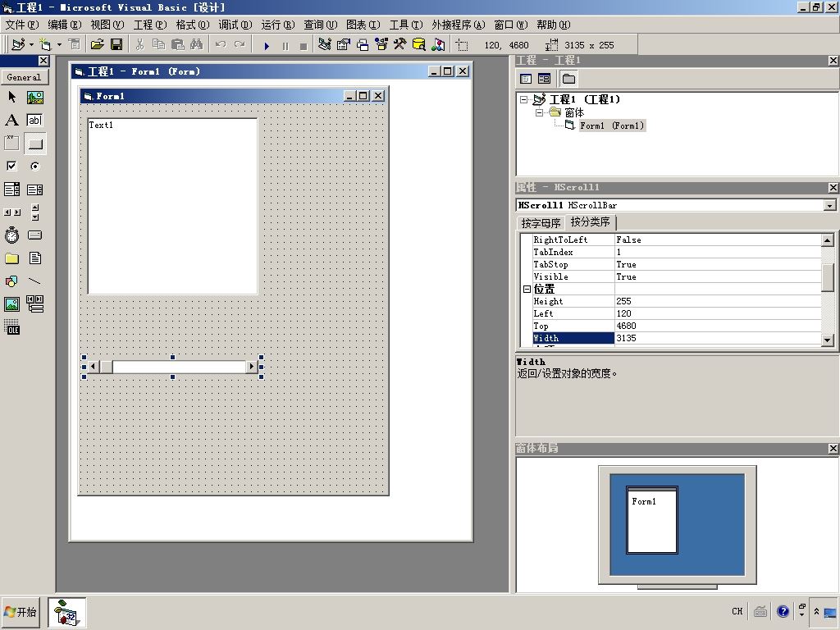Image resolution: width=840 pixels, height=630 pixels.
Task: Select the Data control tool
Action: coord(34,304)
